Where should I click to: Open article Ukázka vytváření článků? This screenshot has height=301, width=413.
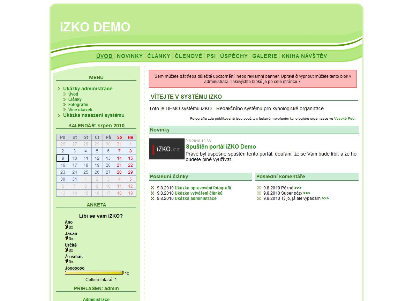(198, 193)
